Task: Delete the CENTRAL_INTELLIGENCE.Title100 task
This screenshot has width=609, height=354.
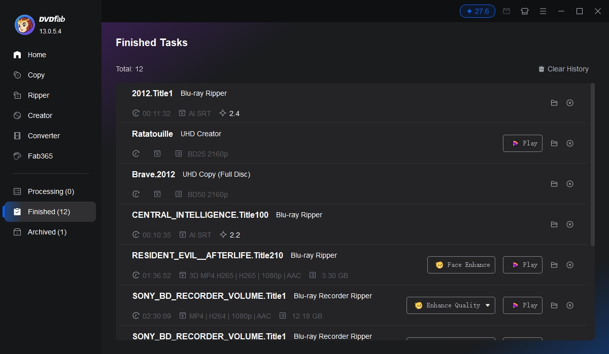Action: 570,224
